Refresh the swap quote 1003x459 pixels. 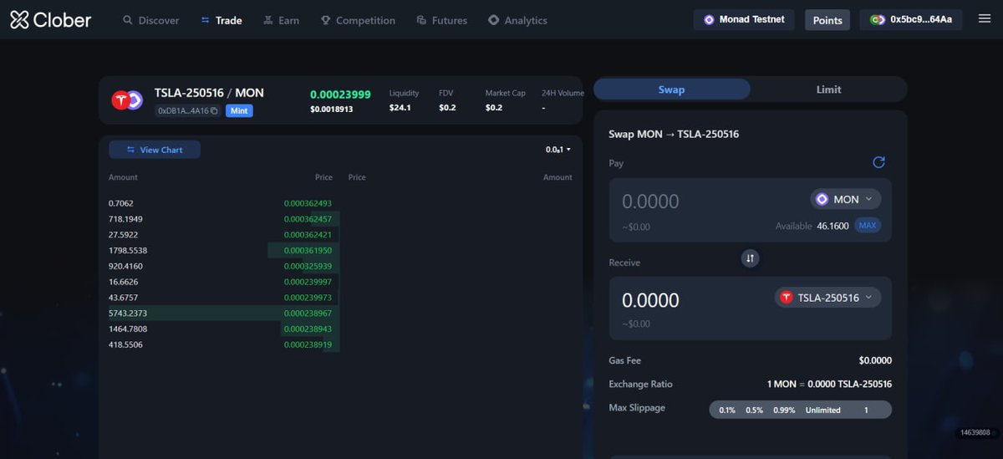[x=878, y=162]
